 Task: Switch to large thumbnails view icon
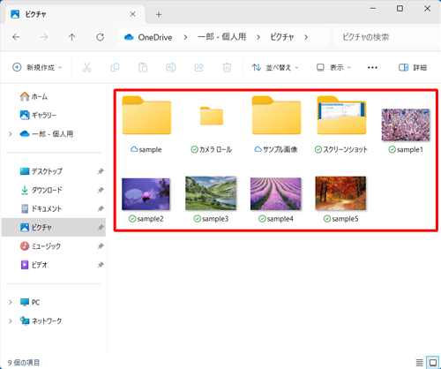pyautogui.click(x=433, y=363)
